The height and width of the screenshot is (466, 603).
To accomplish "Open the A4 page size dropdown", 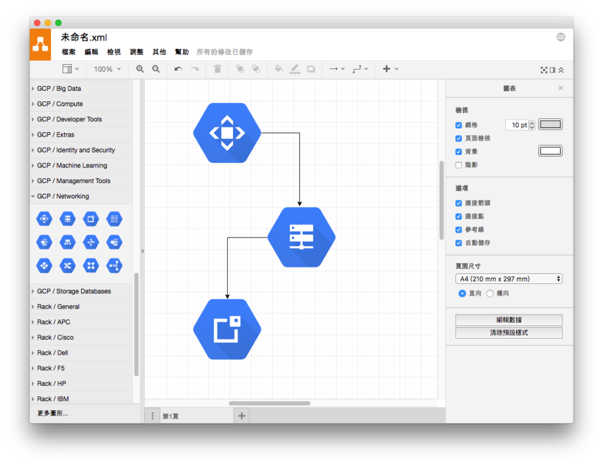I will (509, 279).
